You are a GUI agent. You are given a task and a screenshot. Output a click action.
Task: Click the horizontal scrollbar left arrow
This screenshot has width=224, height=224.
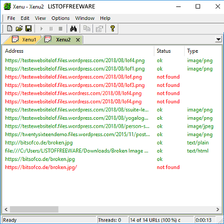[6, 210]
